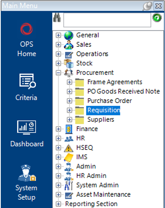165x208 pixels.
Task: Click the Sales person icon
Action: 69,45
